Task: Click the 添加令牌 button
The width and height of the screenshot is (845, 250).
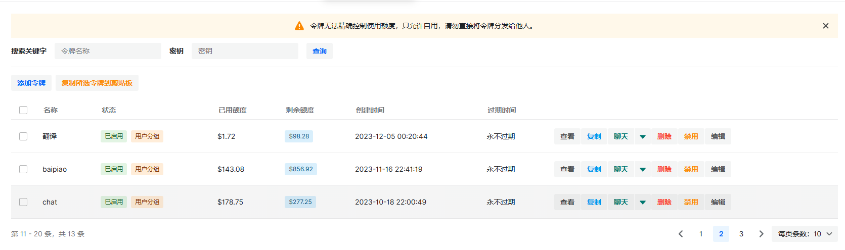Action: click(x=31, y=83)
